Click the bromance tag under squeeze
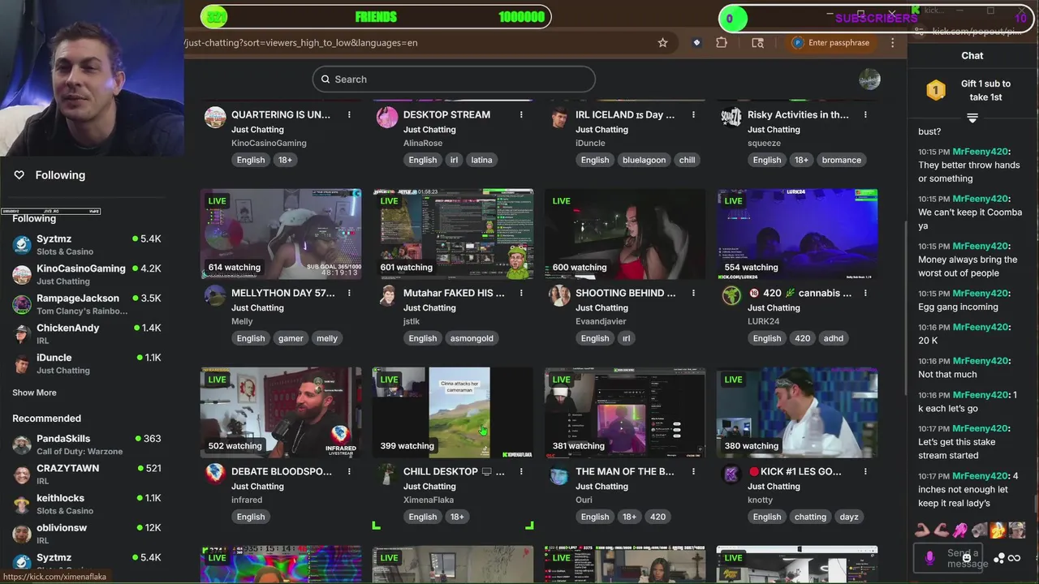1039x584 pixels. pyautogui.click(x=841, y=160)
